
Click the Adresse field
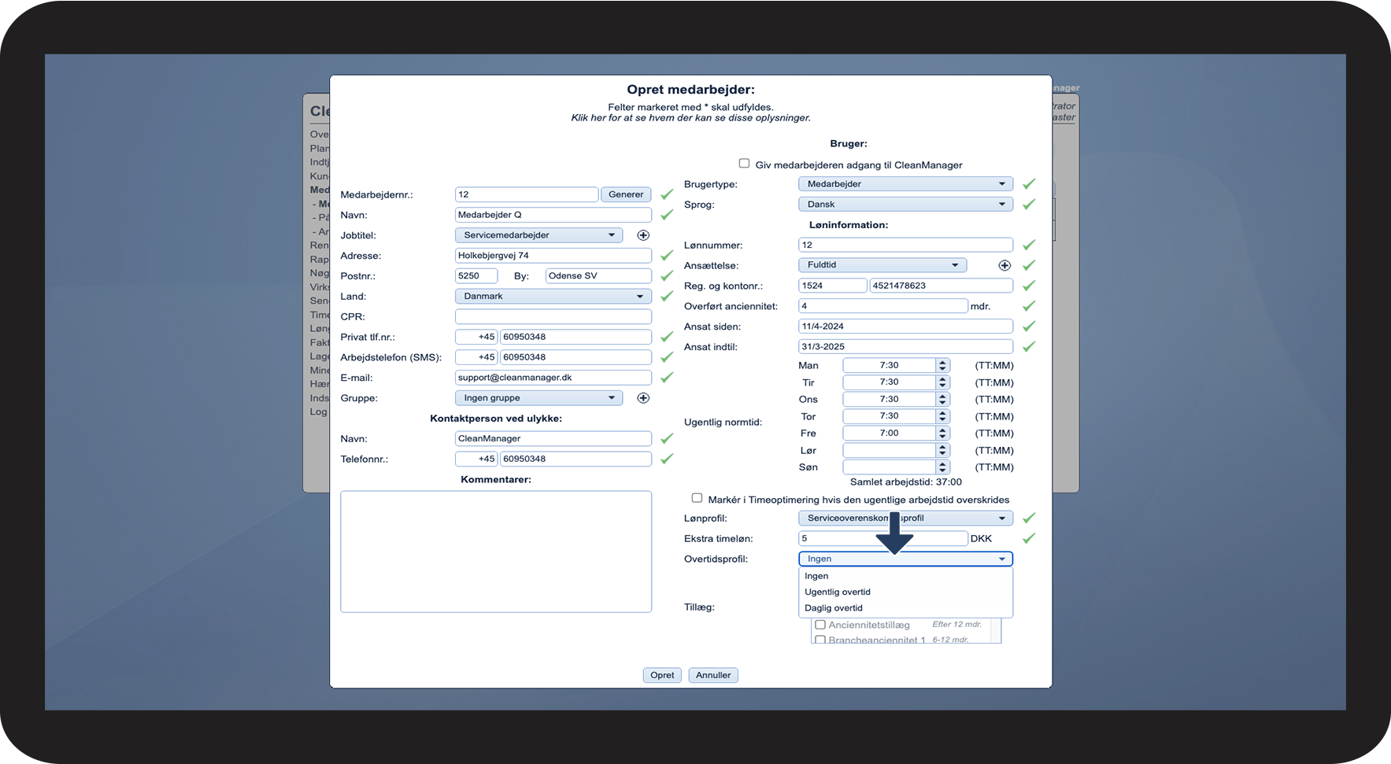(x=553, y=256)
